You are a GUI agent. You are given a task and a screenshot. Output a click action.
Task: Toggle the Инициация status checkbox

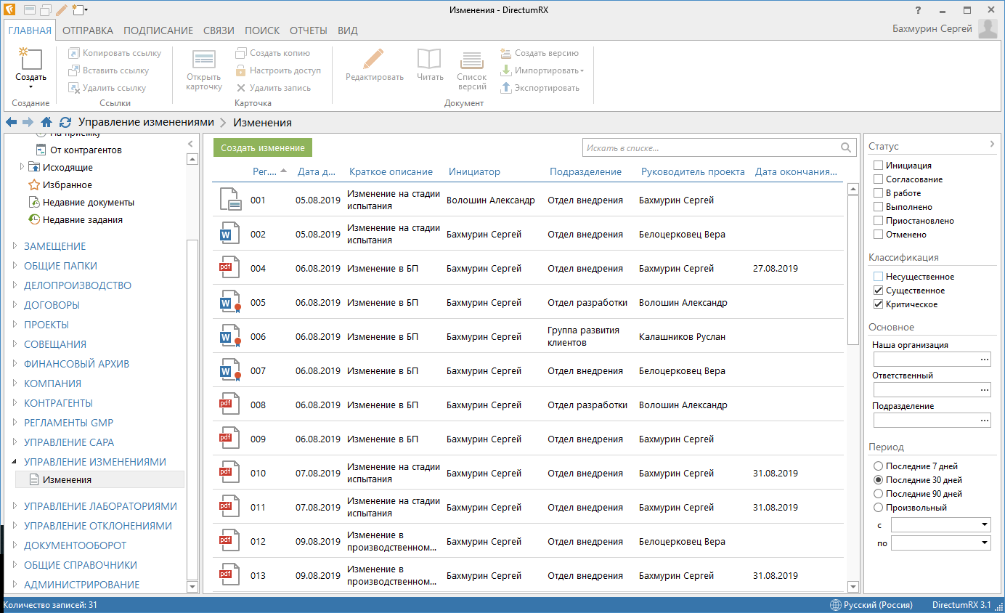(x=879, y=166)
